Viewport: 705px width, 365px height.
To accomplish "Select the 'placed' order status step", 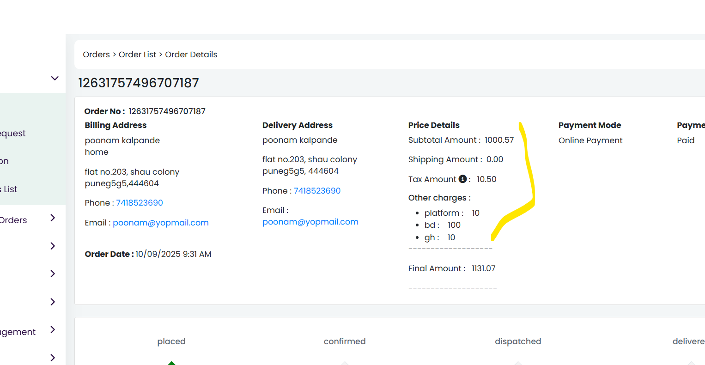I will pos(171,341).
